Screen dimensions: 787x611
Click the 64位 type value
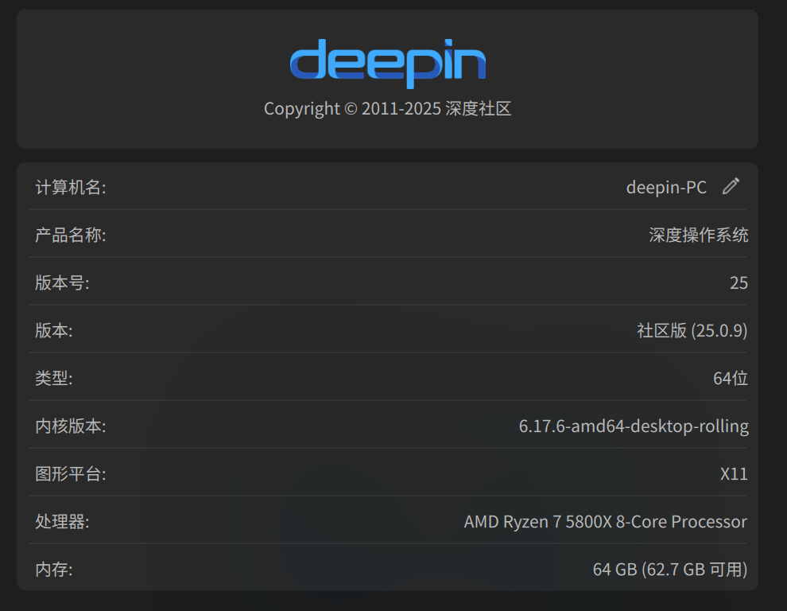[731, 379]
